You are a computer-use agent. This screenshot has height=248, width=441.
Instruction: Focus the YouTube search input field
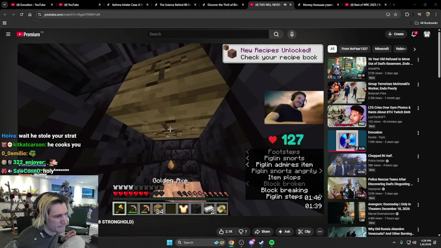click(x=207, y=34)
